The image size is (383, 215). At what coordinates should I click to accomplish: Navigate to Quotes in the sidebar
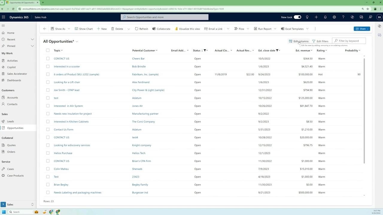11,145
